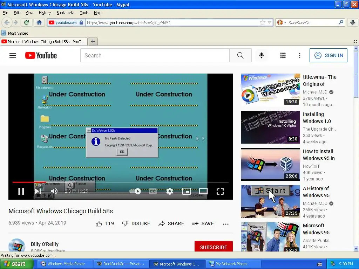This screenshot has height=269, width=359.
Task: Open A History of Windows 95 title
Action: 316,192
